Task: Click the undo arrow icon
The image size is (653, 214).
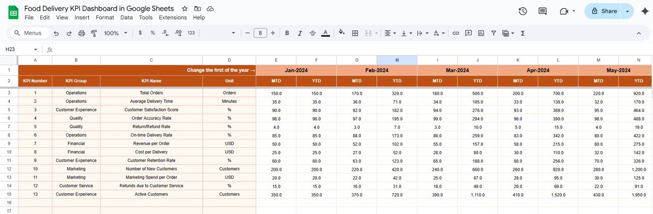Action: 56,33
